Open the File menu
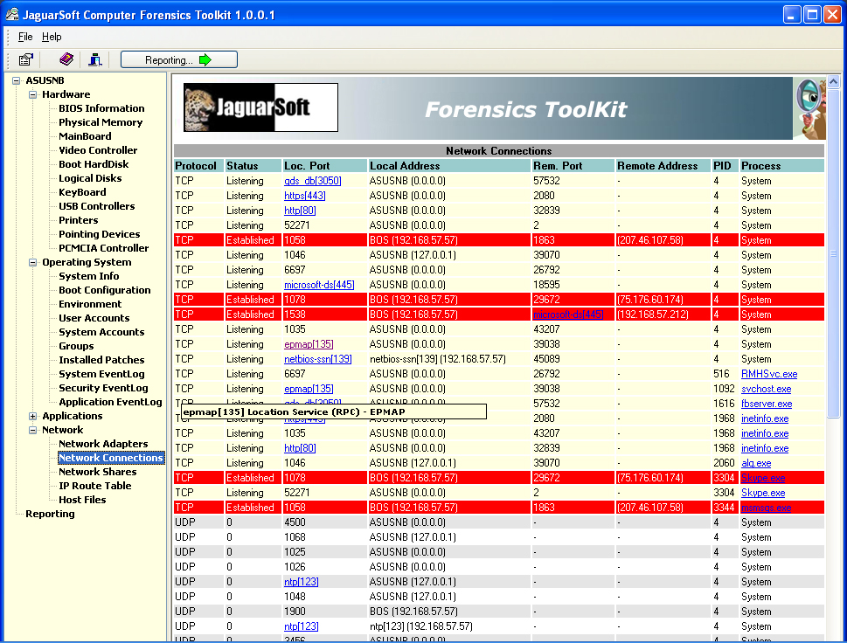 tap(25, 37)
